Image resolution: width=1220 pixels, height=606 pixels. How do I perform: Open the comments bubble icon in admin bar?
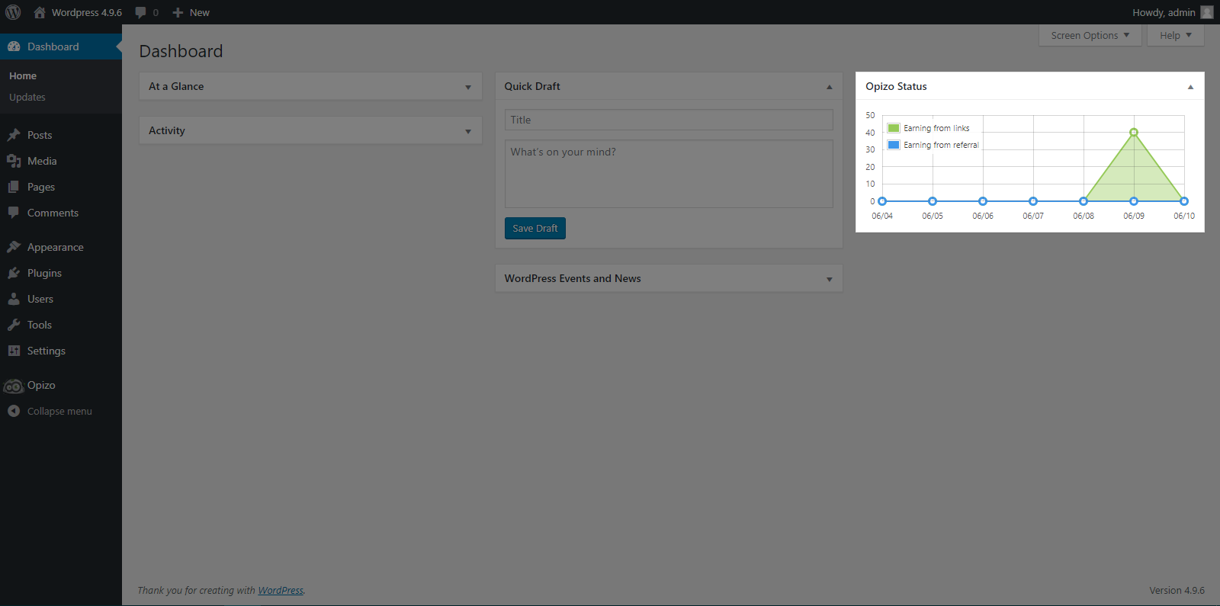[141, 12]
